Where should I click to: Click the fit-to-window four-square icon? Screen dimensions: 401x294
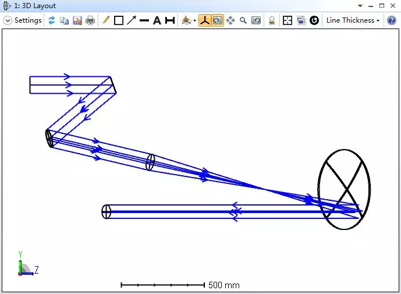288,20
